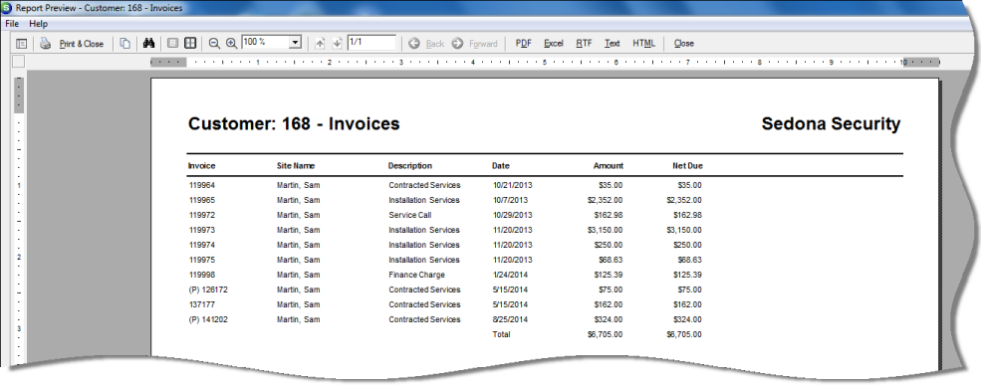Select invoice number 119964
This screenshot has width=981, height=385.
click(201, 186)
